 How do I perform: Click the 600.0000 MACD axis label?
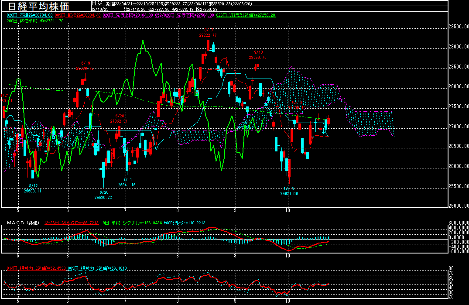click(x=459, y=223)
